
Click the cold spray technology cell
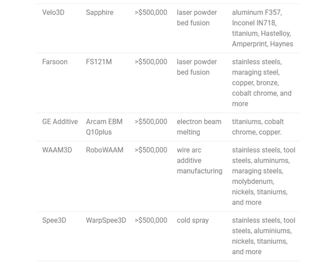point(192,221)
